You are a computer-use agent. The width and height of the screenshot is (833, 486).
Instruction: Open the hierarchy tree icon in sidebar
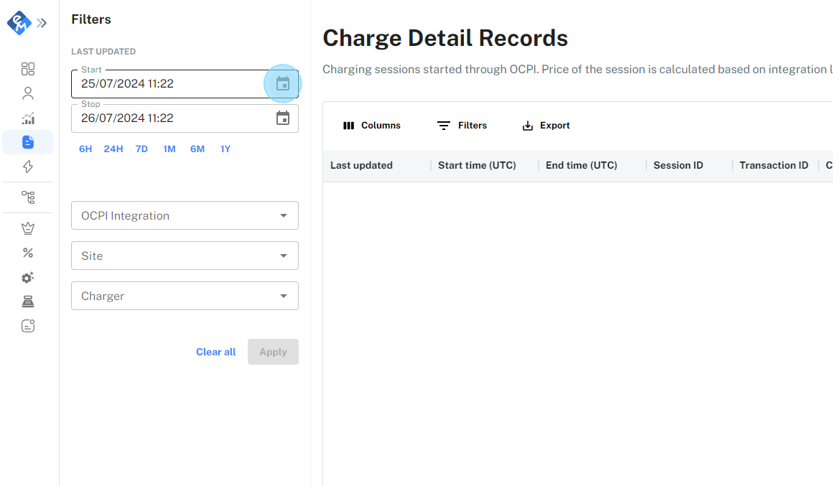[28, 197]
